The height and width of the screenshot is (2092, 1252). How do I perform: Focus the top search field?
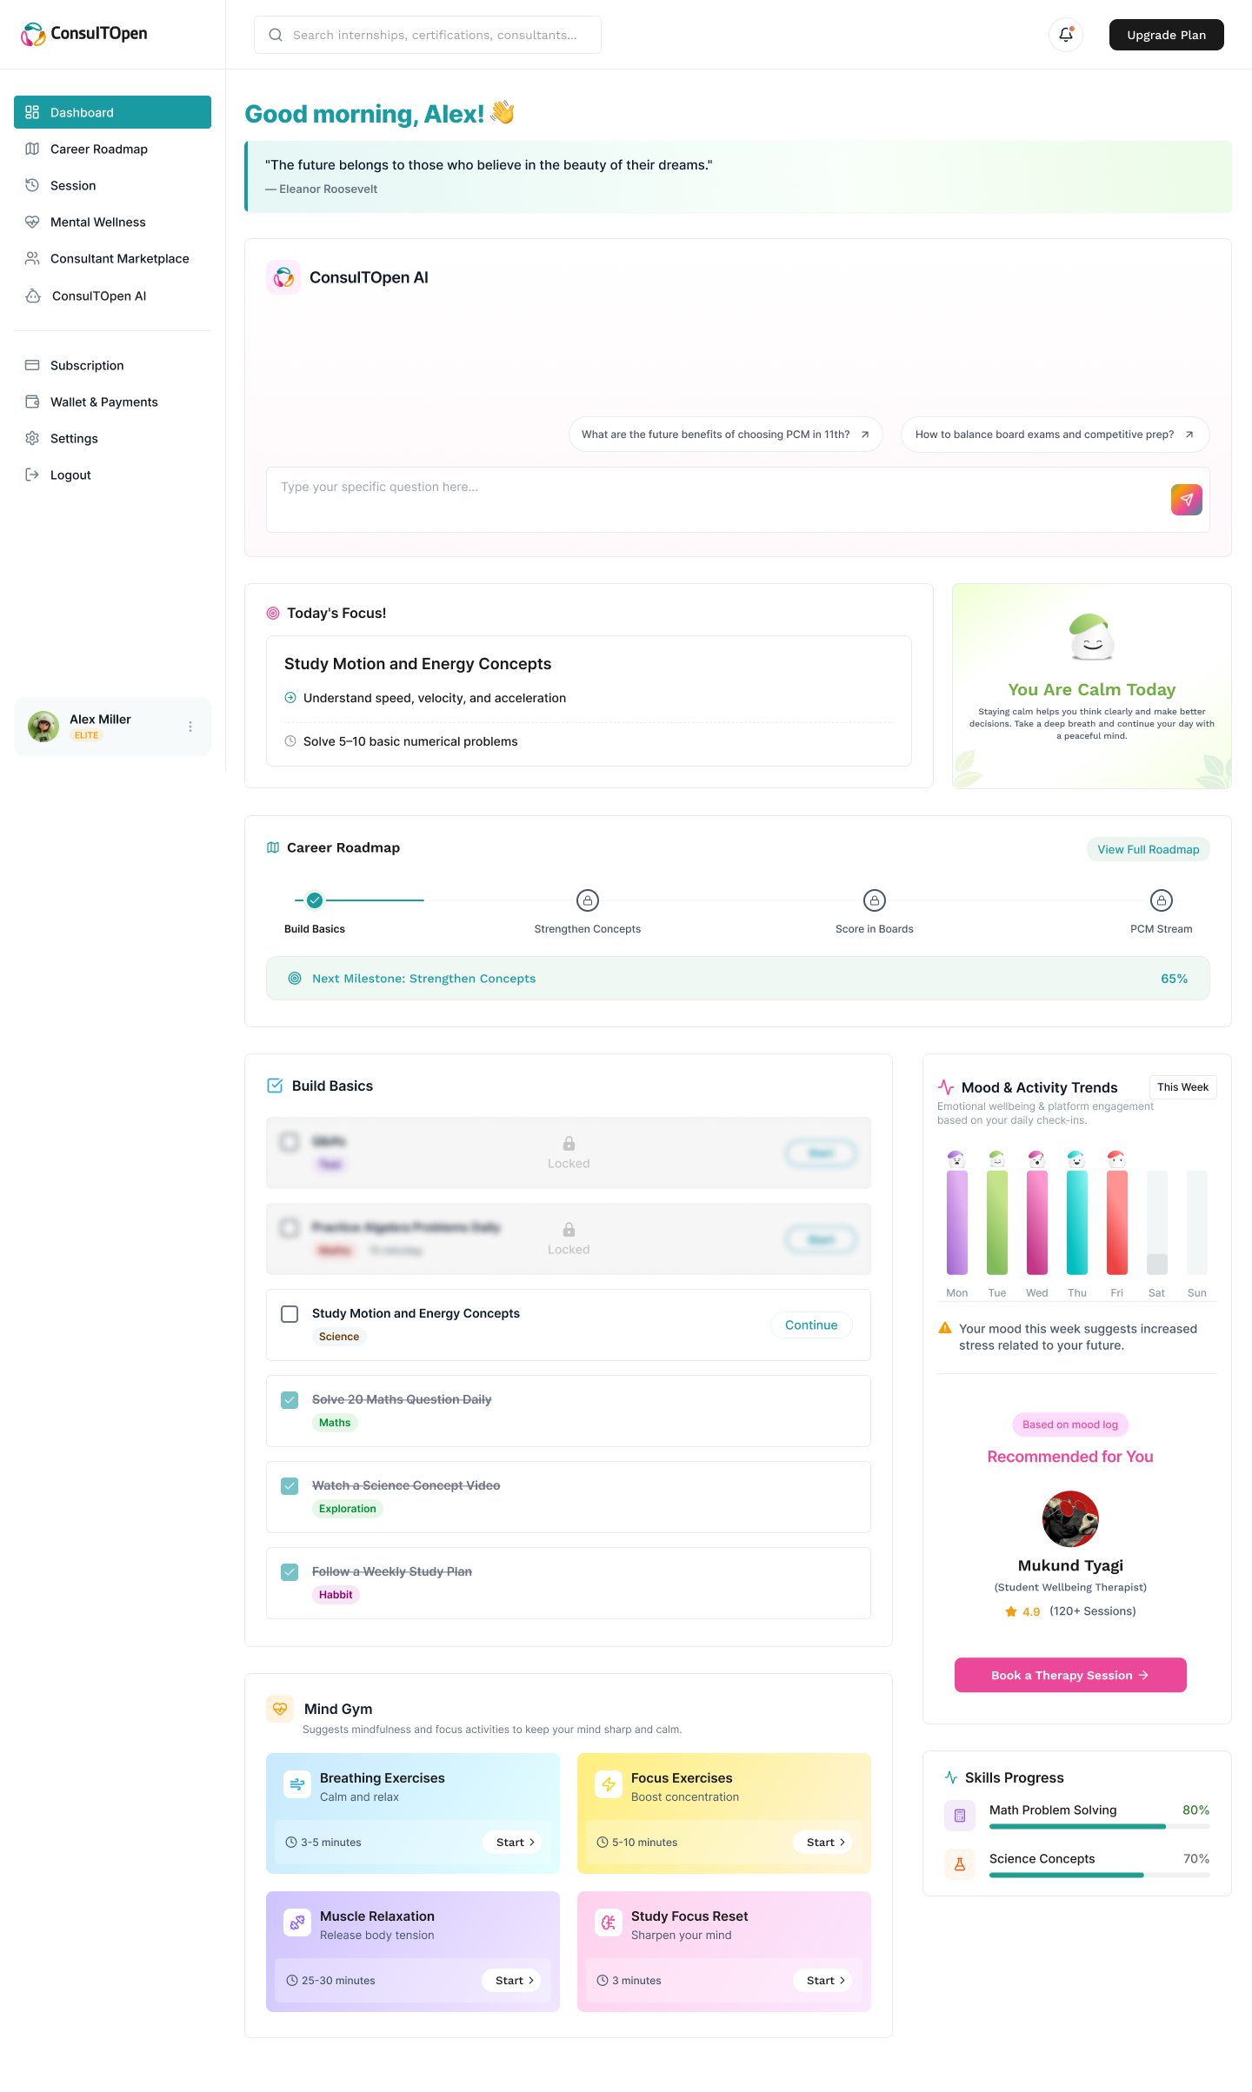pyautogui.click(x=428, y=35)
